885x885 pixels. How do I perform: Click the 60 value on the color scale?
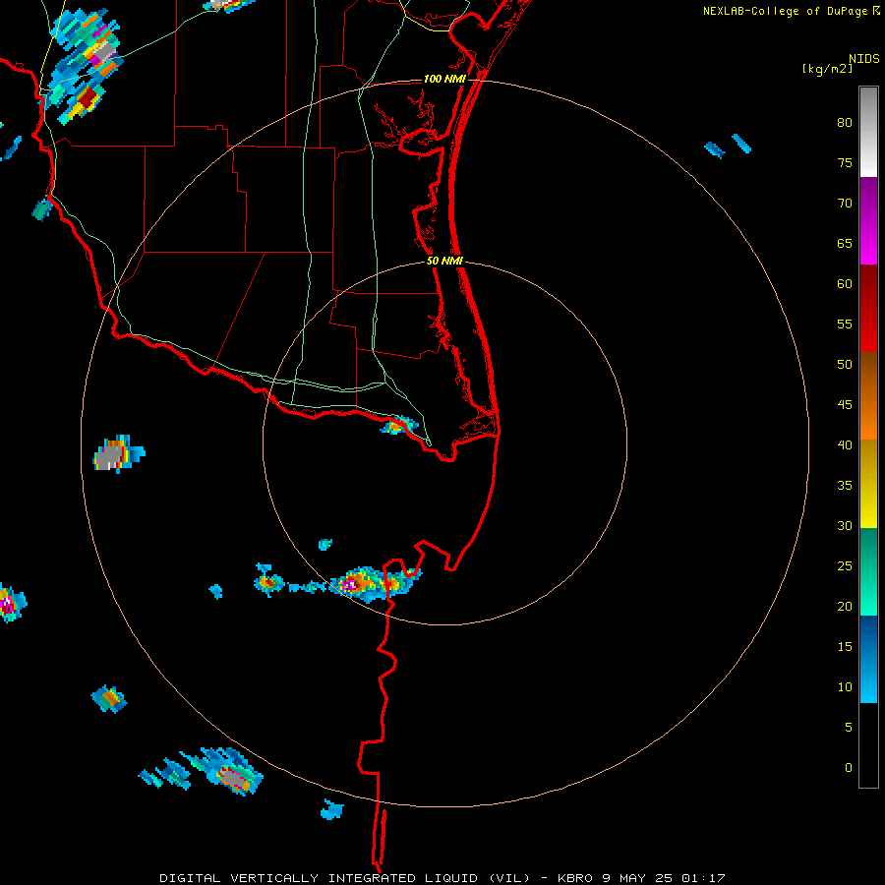[x=845, y=284]
